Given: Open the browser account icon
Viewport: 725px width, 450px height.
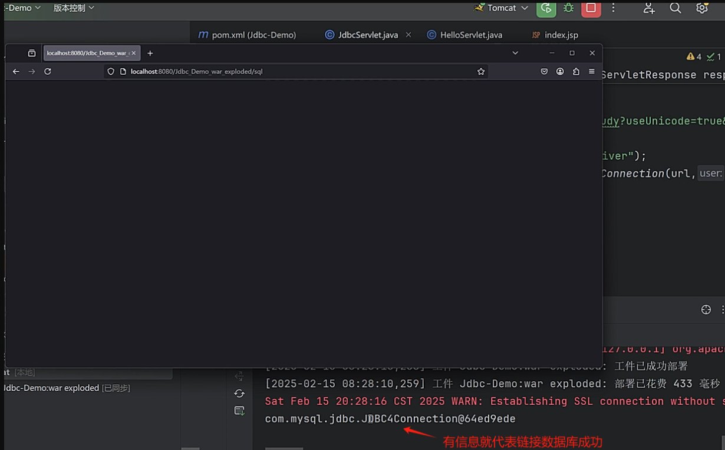Looking at the screenshot, I should (x=560, y=71).
